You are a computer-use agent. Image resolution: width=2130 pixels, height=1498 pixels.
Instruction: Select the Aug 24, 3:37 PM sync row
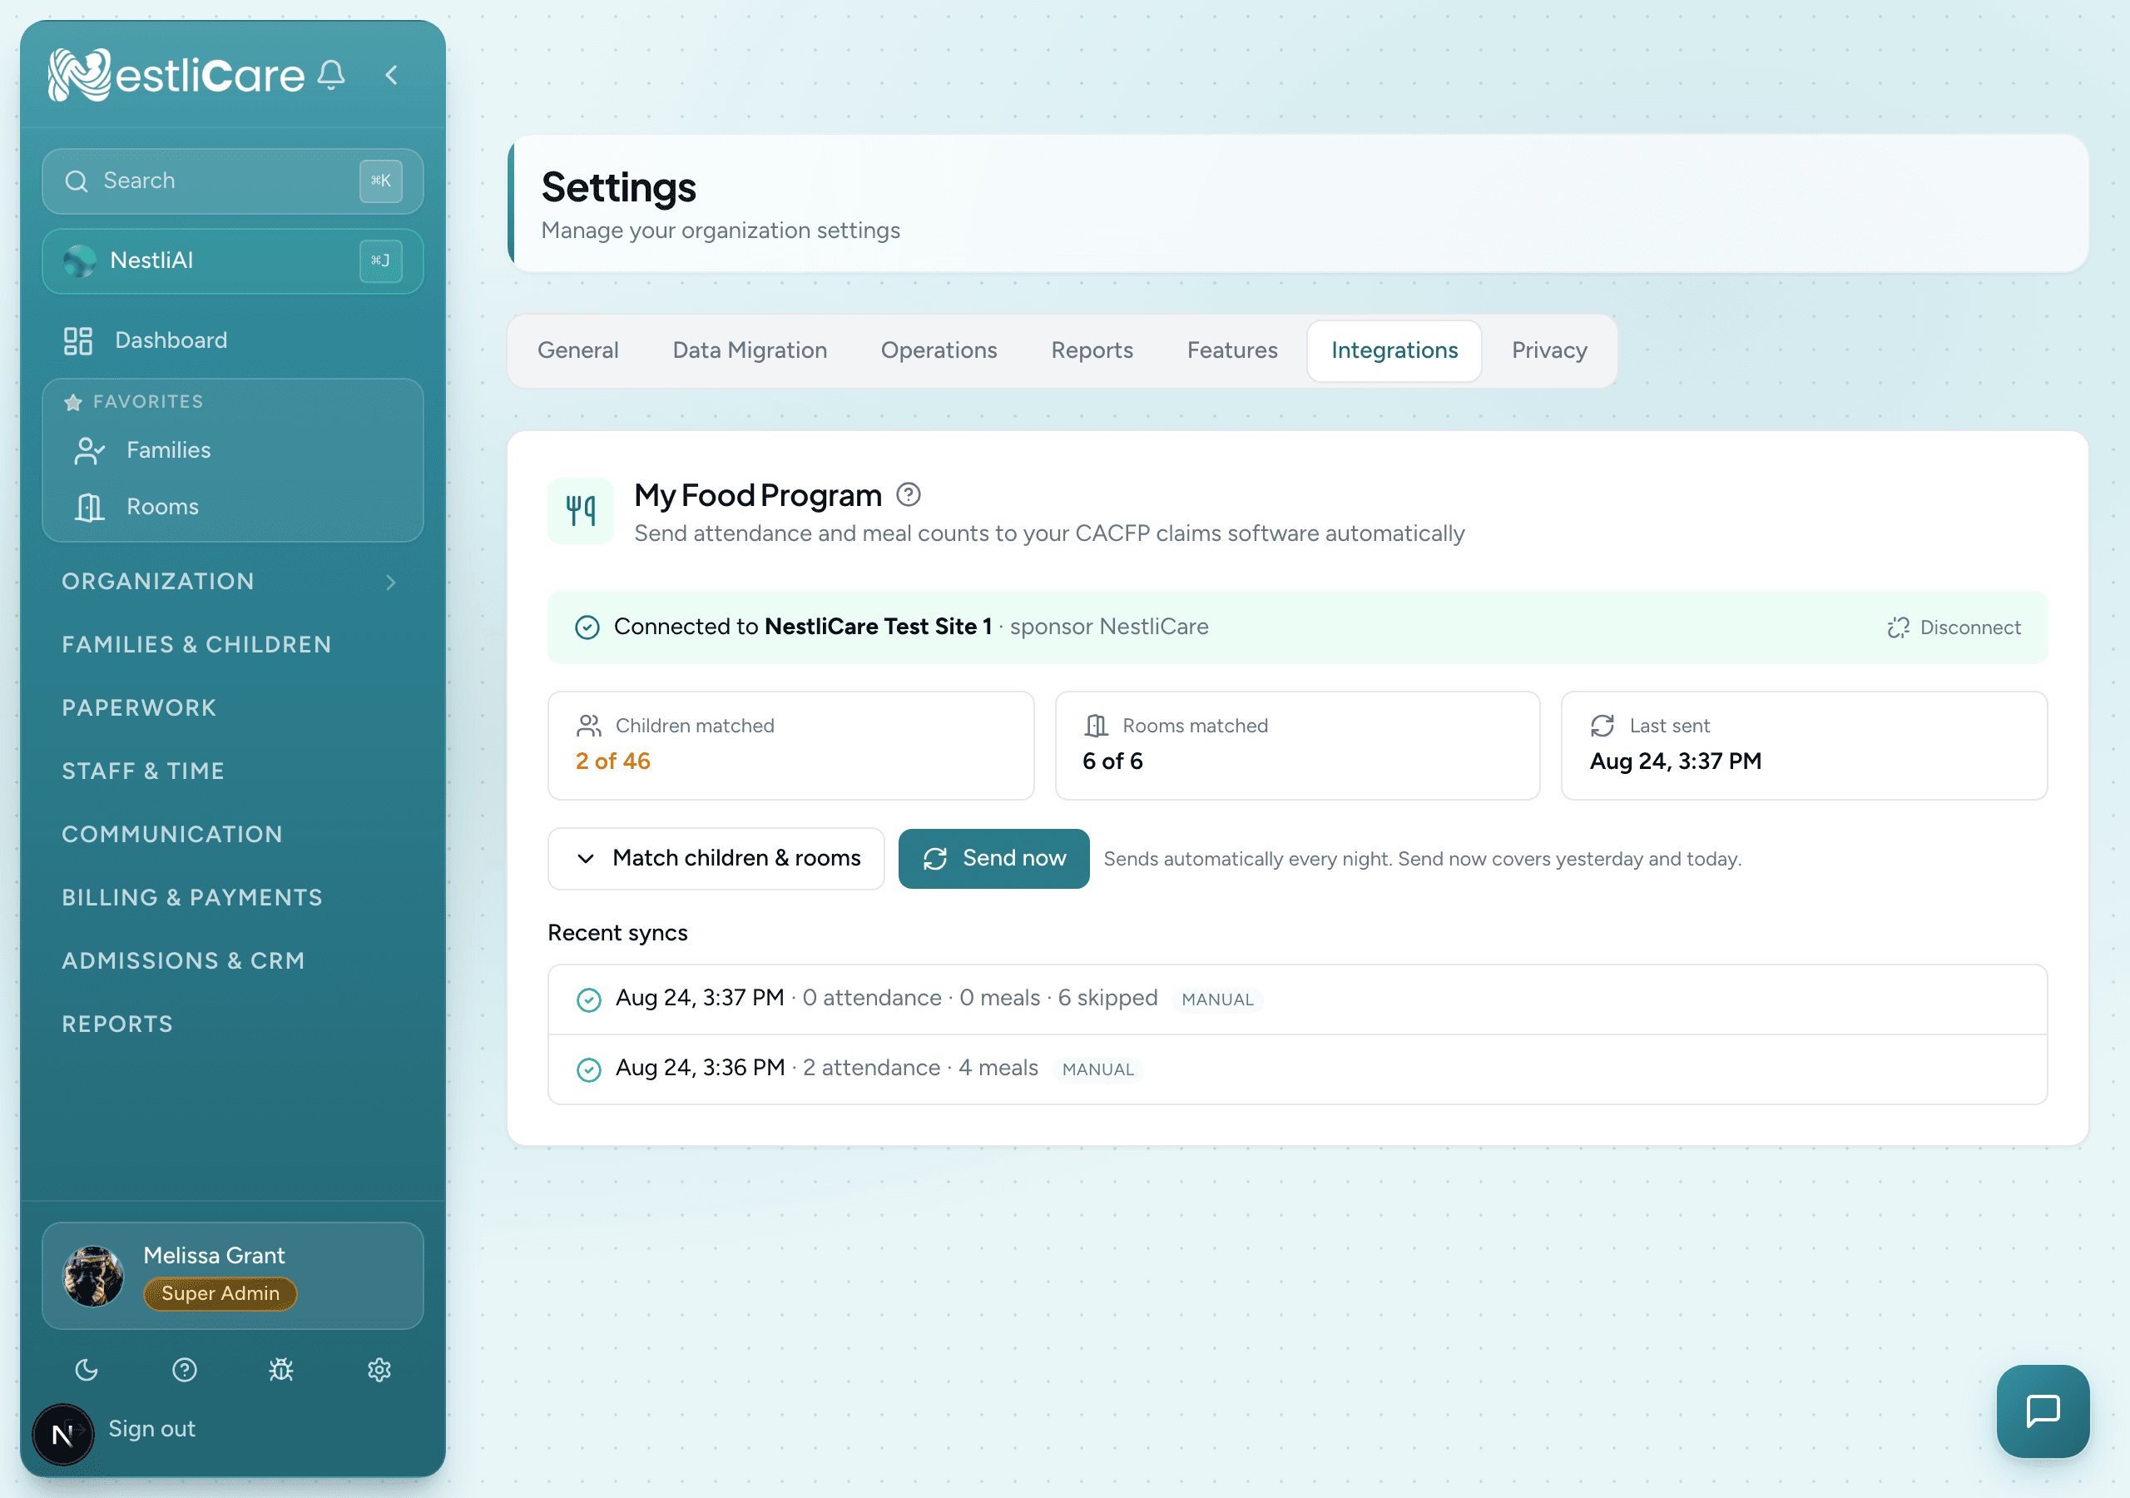tap(1297, 999)
